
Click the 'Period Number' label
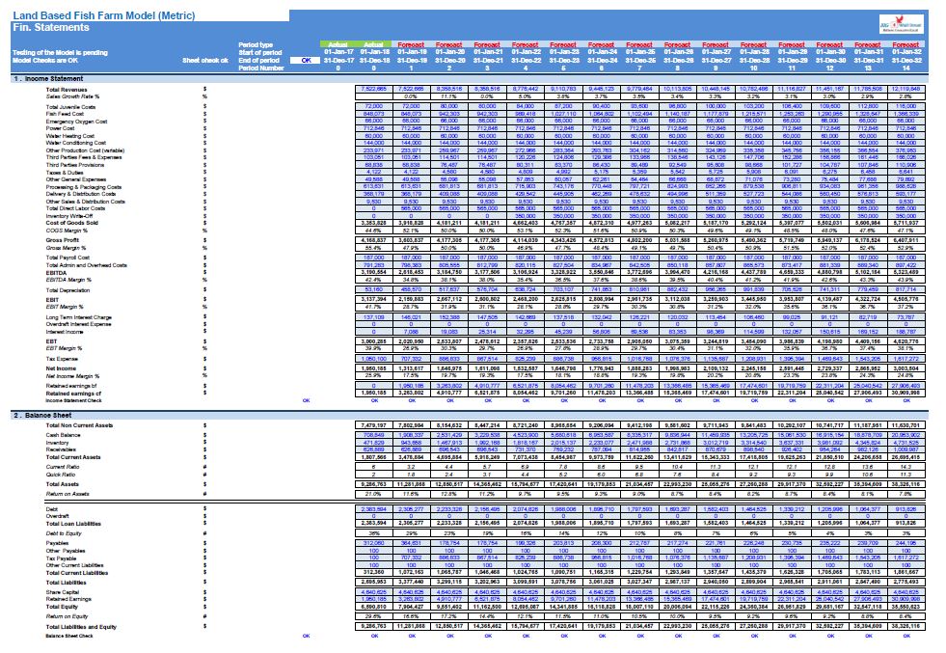pyautogui.click(x=260, y=68)
